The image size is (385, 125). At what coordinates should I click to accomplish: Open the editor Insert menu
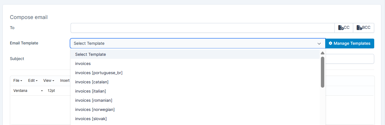click(x=65, y=81)
